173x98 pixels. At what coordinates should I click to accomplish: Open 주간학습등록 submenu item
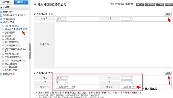coord(11,67)
